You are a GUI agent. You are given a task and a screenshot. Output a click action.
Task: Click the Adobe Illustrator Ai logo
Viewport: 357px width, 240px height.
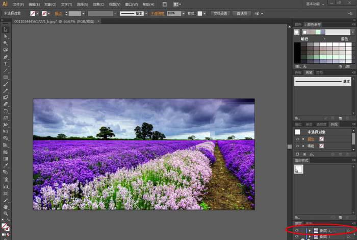[x=5, y=4]
